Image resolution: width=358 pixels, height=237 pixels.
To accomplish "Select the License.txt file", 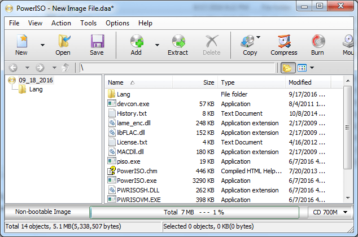I will [x=132, y=142].
